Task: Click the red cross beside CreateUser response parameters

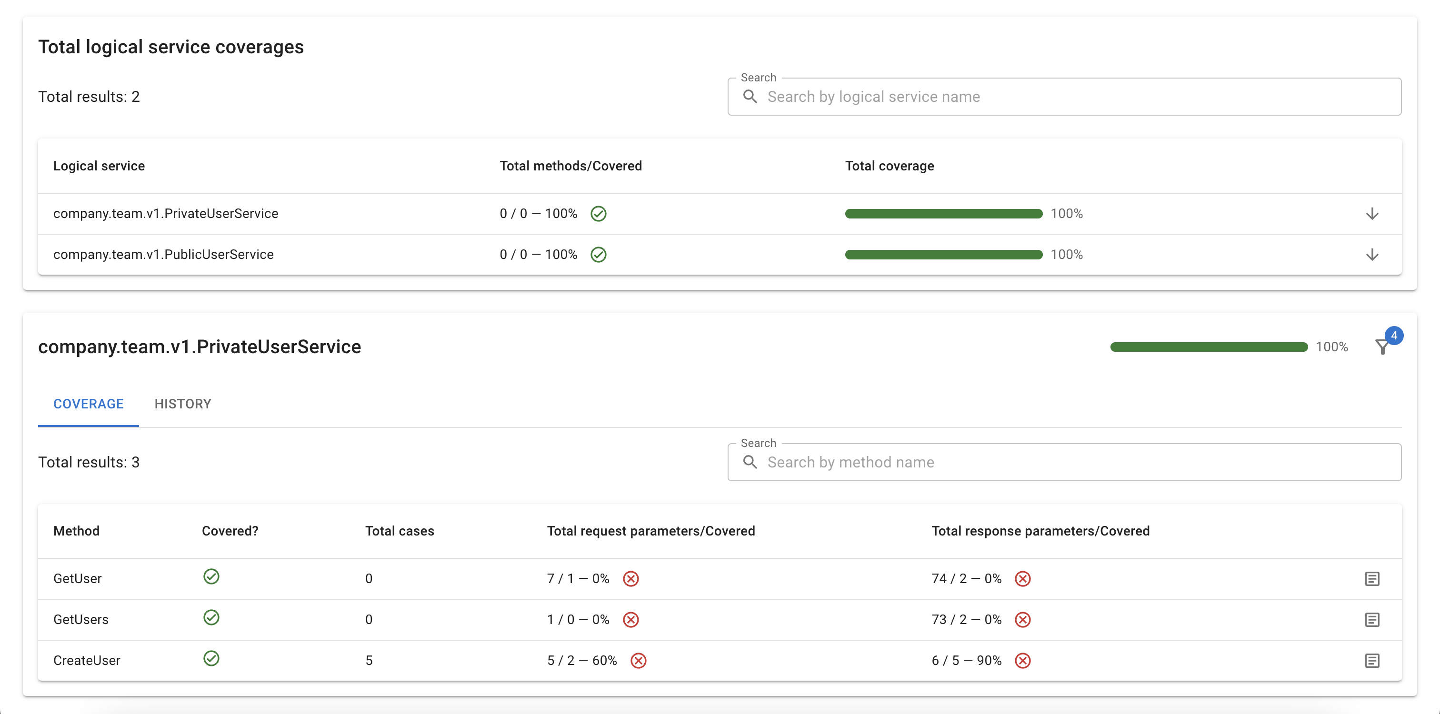Action: click(1022, 660)
